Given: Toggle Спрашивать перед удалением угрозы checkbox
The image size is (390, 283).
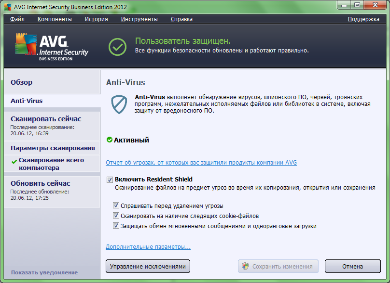Looking at the screenshot, I should point(116,206).
